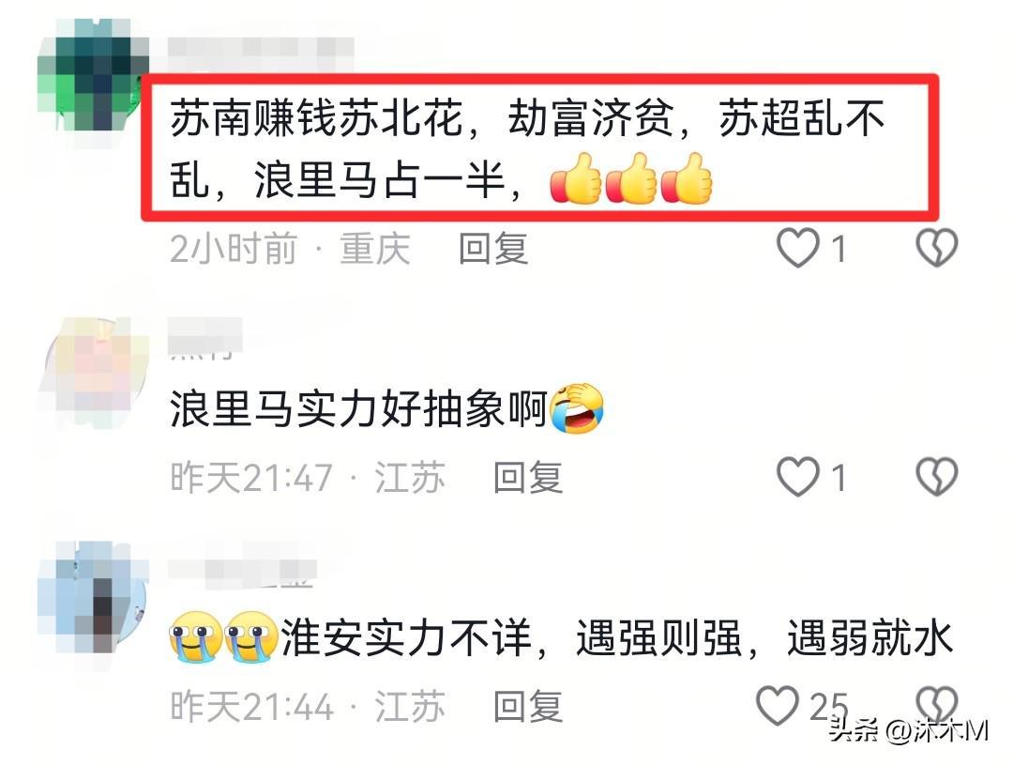1013x765 pixels.
Task: Open the second commenter's blurred username
Action: (x=204, y=336)
